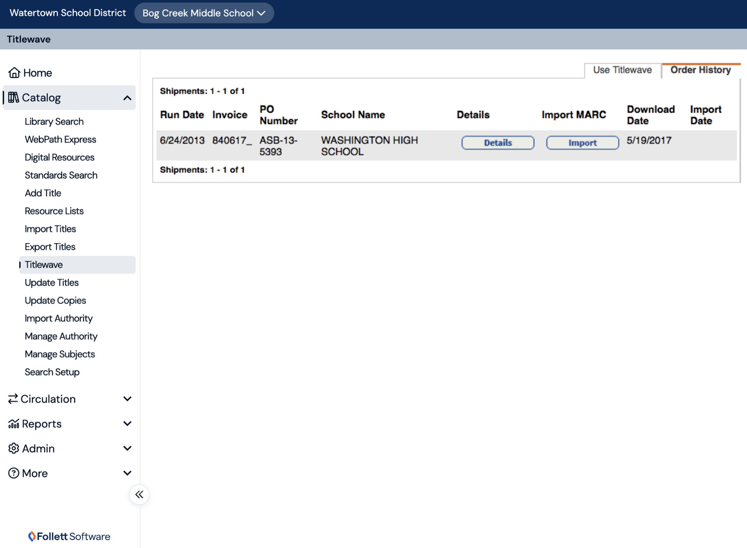Click the School Name column header
Screen dimensions: 747x548
pos(353,115)
